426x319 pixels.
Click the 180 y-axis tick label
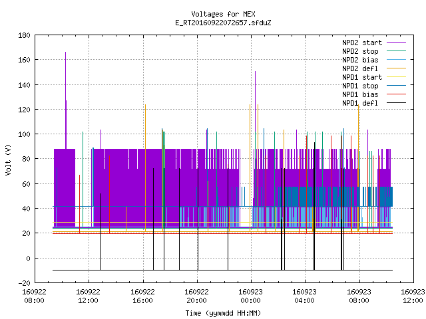[x=24, y=35]
